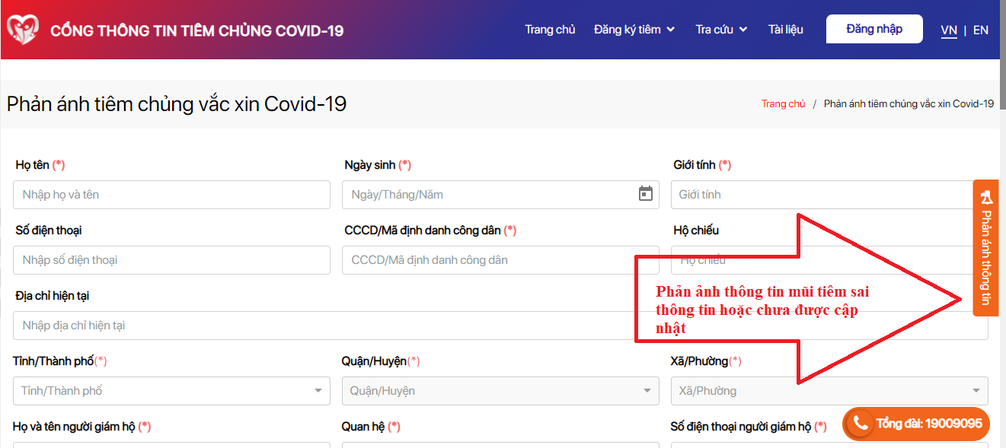Switch language to EN
The width and height of the screenshot is (1006, 448).
(x=980, y=30)
